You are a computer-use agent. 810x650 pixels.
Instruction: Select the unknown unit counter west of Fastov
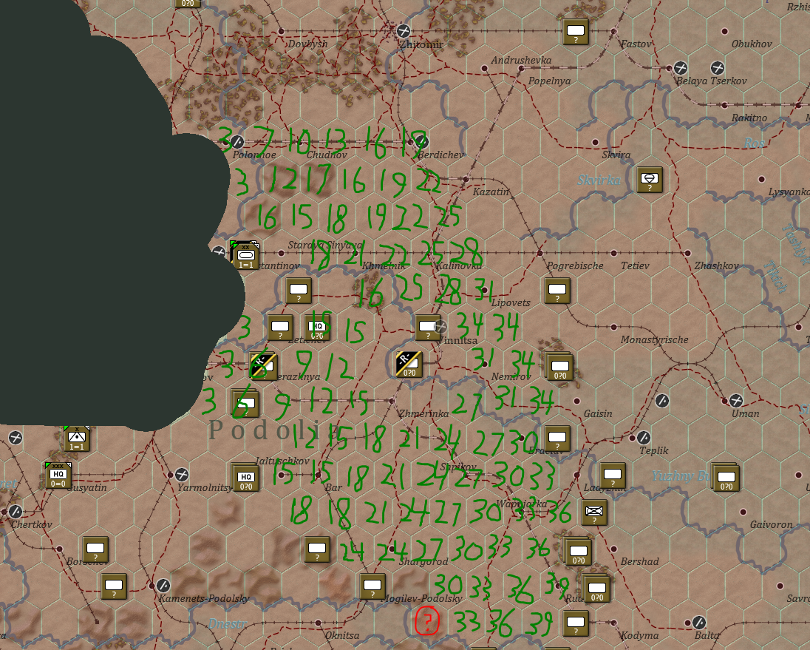coord(576,32)
